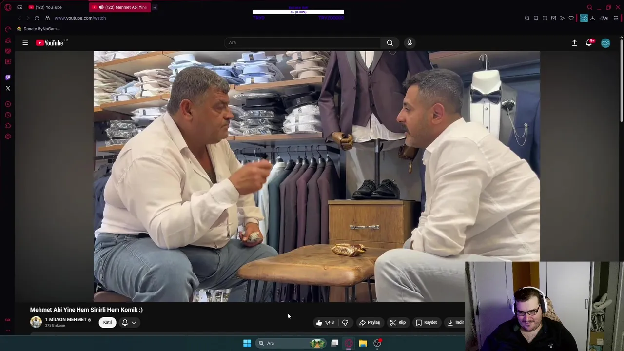Open YouTube hamburger guide menu
The image size is (624, 351).
pos(25,43)
